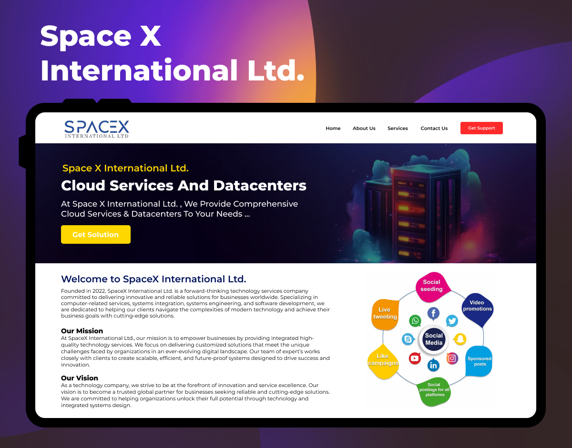Image resolution: width=572 pixels, height=448 pixels.
Task: Click the WhatsApp icon in social wheel
Action: 415,320
